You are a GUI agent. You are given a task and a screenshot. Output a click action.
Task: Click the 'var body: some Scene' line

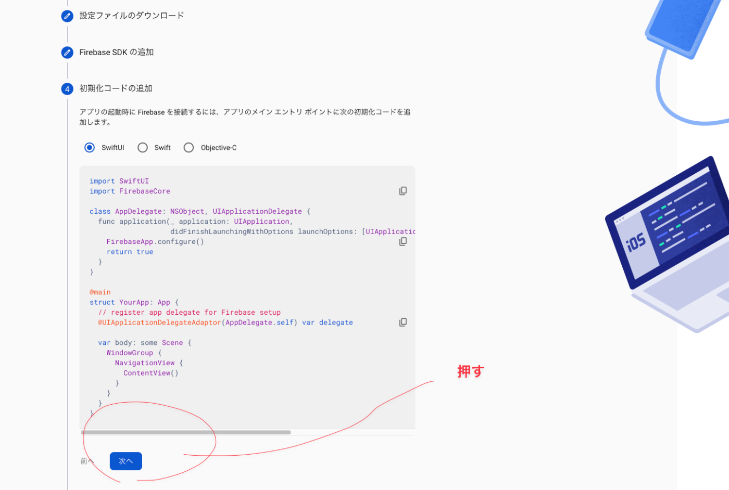(145, 343)
